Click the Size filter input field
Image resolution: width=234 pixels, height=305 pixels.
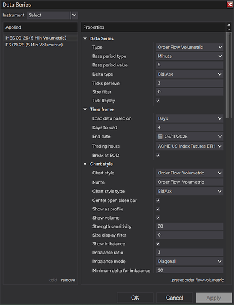point(189,92)
